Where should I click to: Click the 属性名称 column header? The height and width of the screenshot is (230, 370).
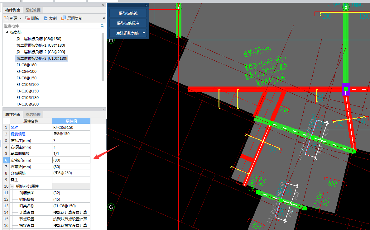click(31, 121)
